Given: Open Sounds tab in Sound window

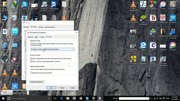Looking at the screenshot, I should pyautogui.click(x=40, y=27).
